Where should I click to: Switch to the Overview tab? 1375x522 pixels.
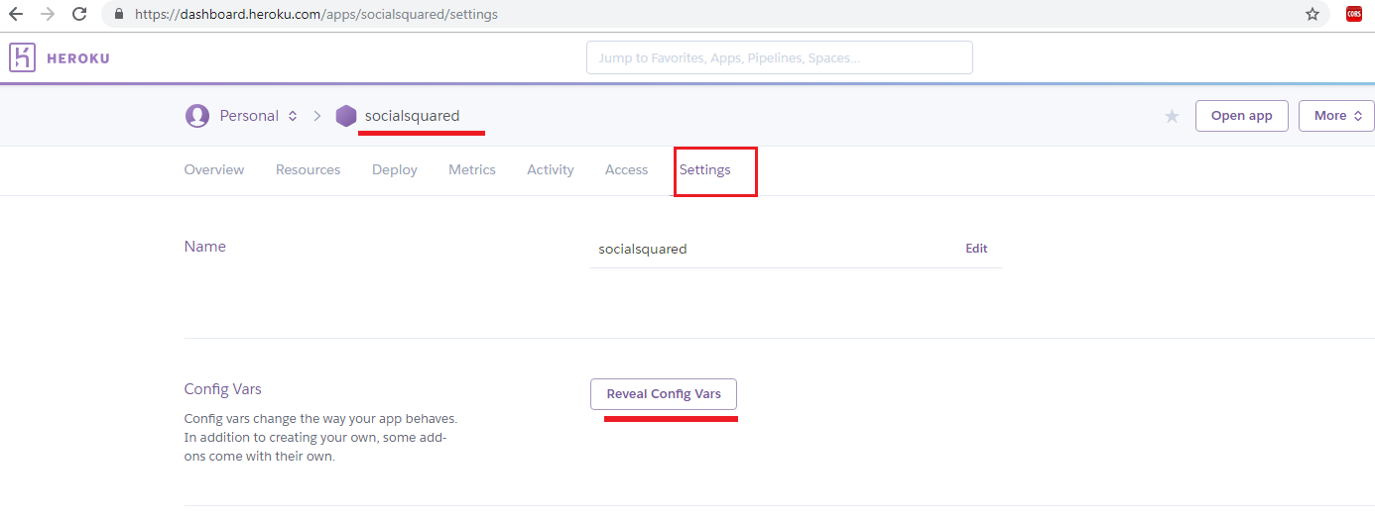pyautogui.click(x=214, y=170)
